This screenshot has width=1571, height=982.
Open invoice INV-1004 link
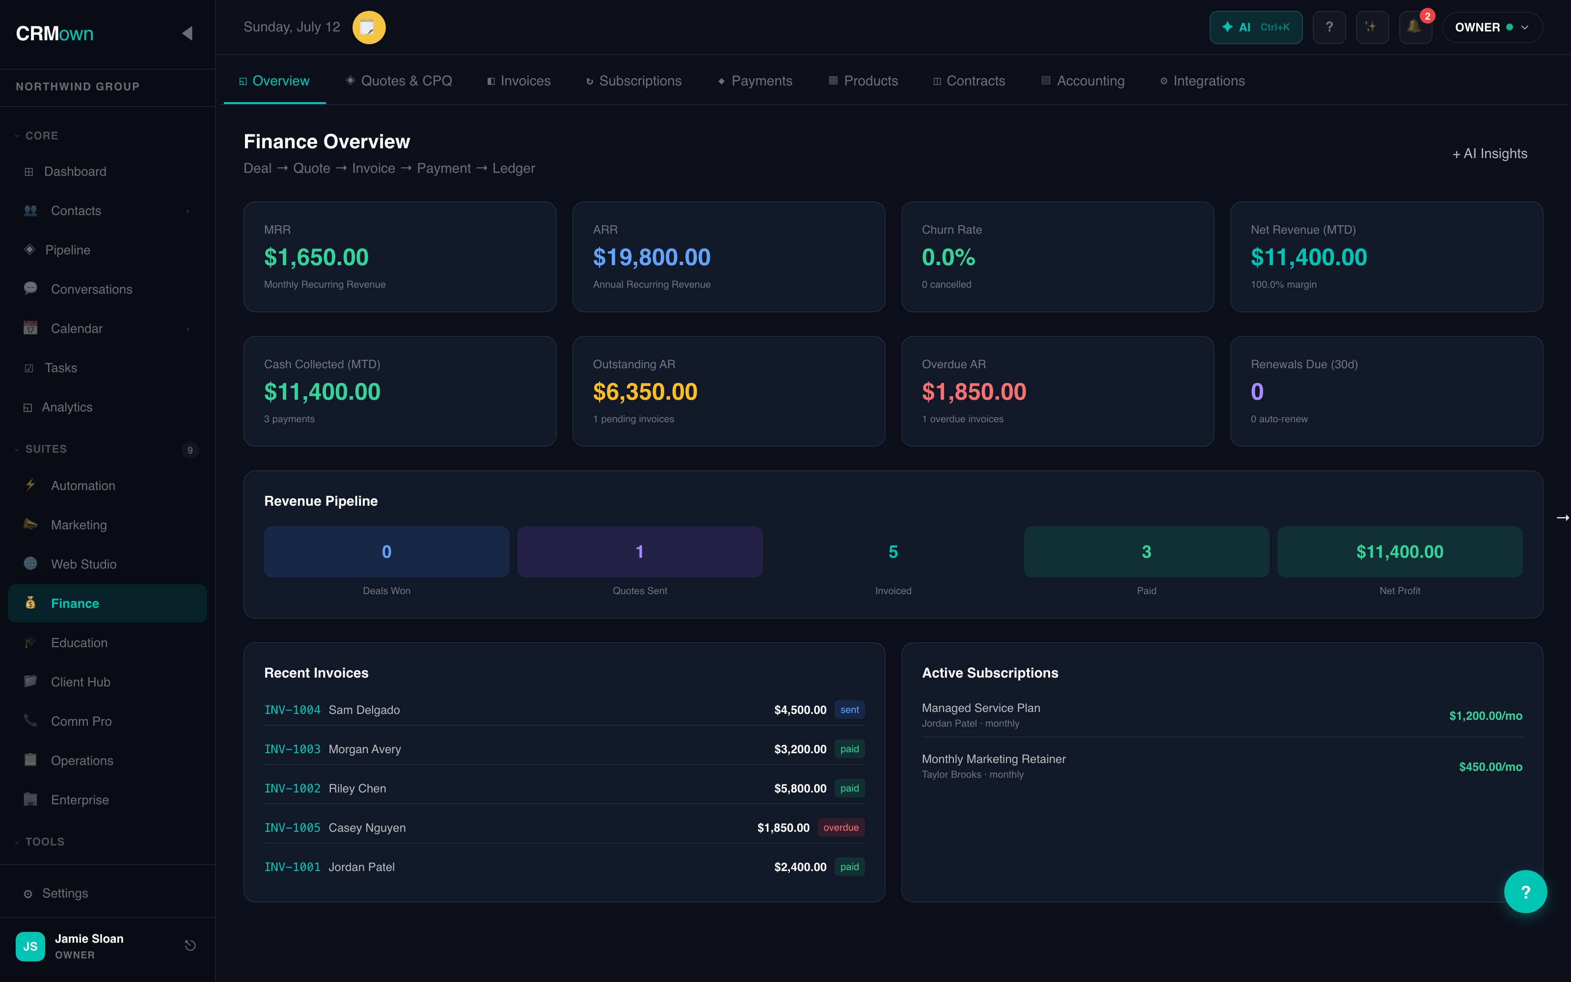point(292,710)
